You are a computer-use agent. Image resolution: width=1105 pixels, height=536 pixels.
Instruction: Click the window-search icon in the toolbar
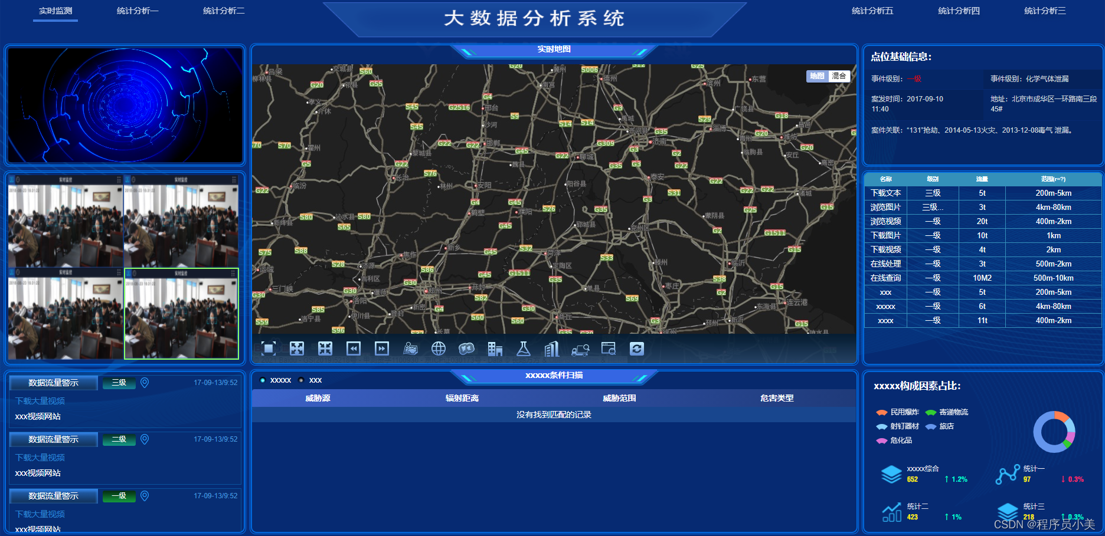tap(609, 348)
